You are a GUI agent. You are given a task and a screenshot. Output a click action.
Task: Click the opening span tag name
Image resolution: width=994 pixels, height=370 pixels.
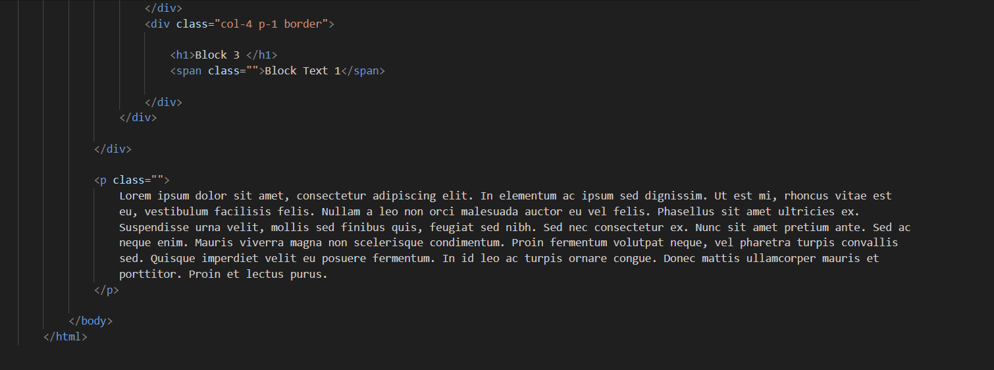point(189,70)
